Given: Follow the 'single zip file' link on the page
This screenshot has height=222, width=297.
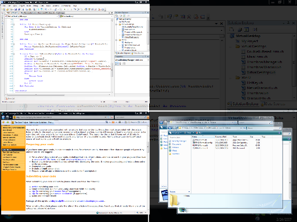Looking at the screenshot, I should [57, 201].
